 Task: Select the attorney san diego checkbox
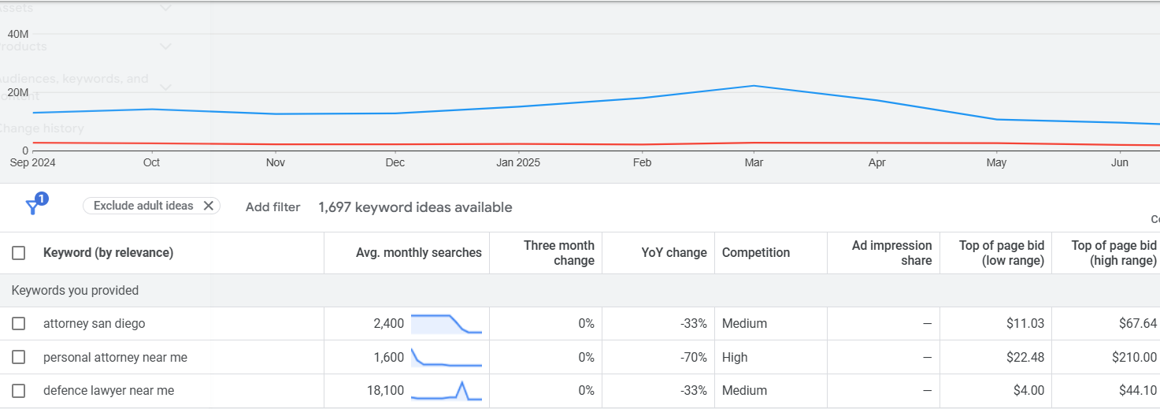(18, 324)
